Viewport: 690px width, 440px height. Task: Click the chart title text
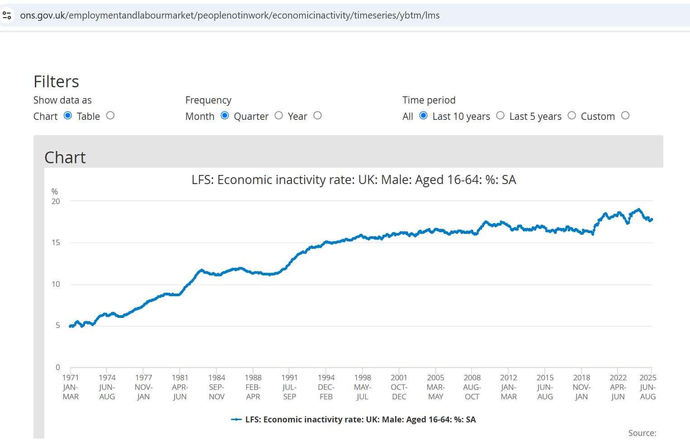coord(353,180)
